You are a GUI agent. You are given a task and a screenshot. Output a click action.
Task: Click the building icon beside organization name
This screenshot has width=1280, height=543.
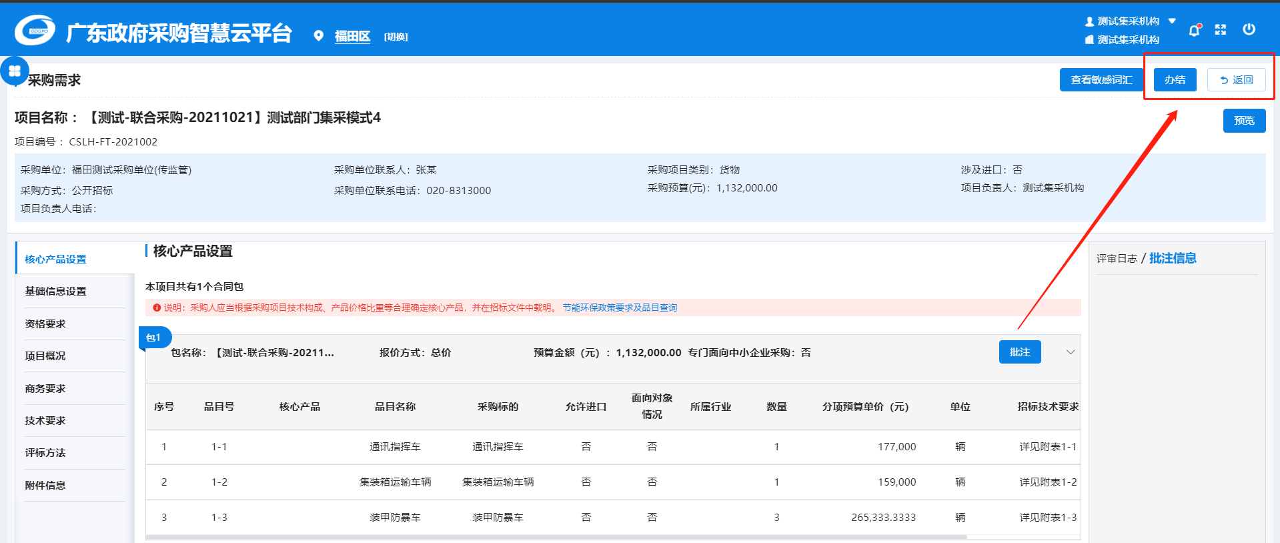tap(1089, 40)
